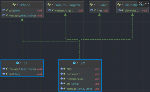The width and height of the screenshot is (150, 92).
Task: Select the WirelessChargable node title
Action: pyautogui.click(x=68, y=5)
